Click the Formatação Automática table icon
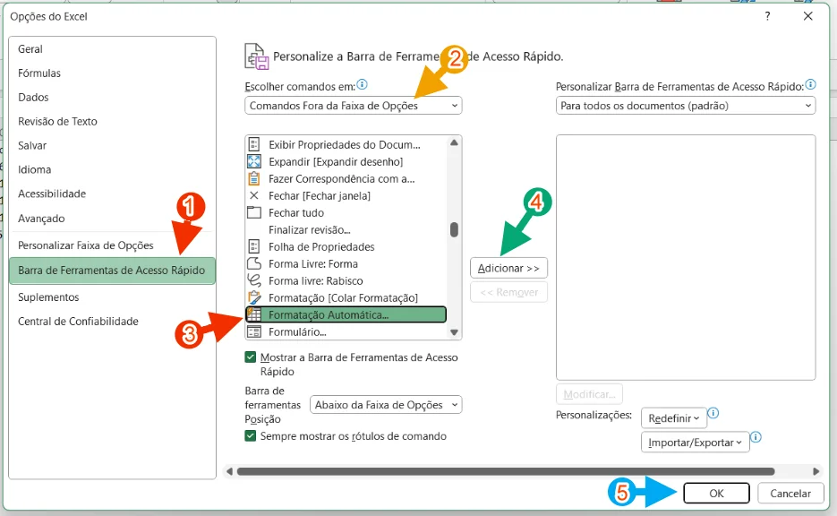This screenshot has width=837, height=516. (x=254, y=314)
